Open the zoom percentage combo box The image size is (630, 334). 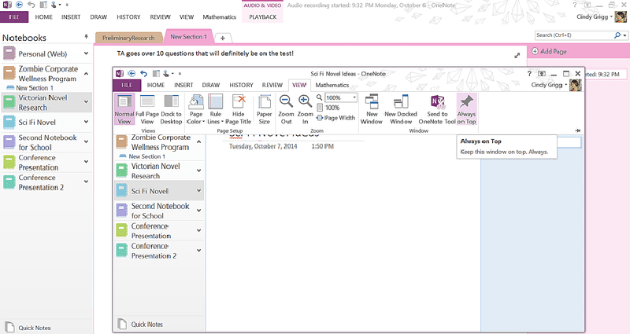click(x=341, y=97)
